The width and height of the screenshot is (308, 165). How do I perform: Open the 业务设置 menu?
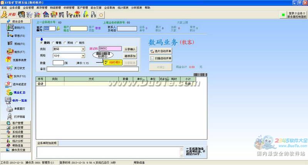point(15,8)
